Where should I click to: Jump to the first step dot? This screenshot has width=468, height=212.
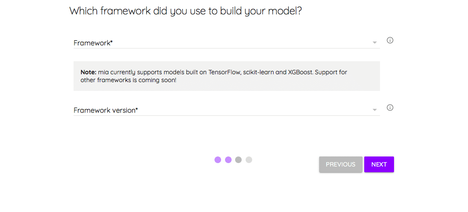coord(218,160)
